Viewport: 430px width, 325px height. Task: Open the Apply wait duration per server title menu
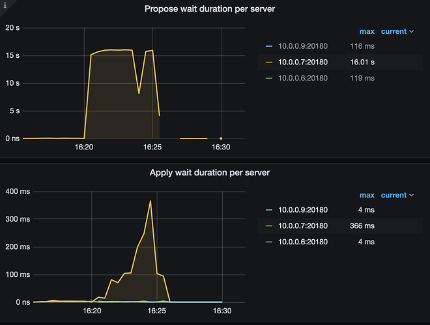pos(210,173)
